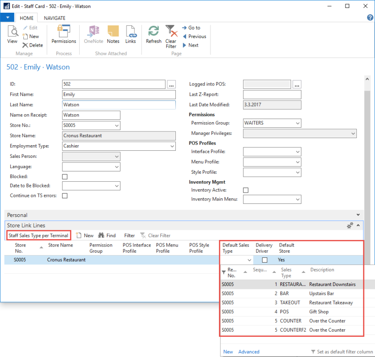
Task: Expand the Personal section
Action: (359, 215)
